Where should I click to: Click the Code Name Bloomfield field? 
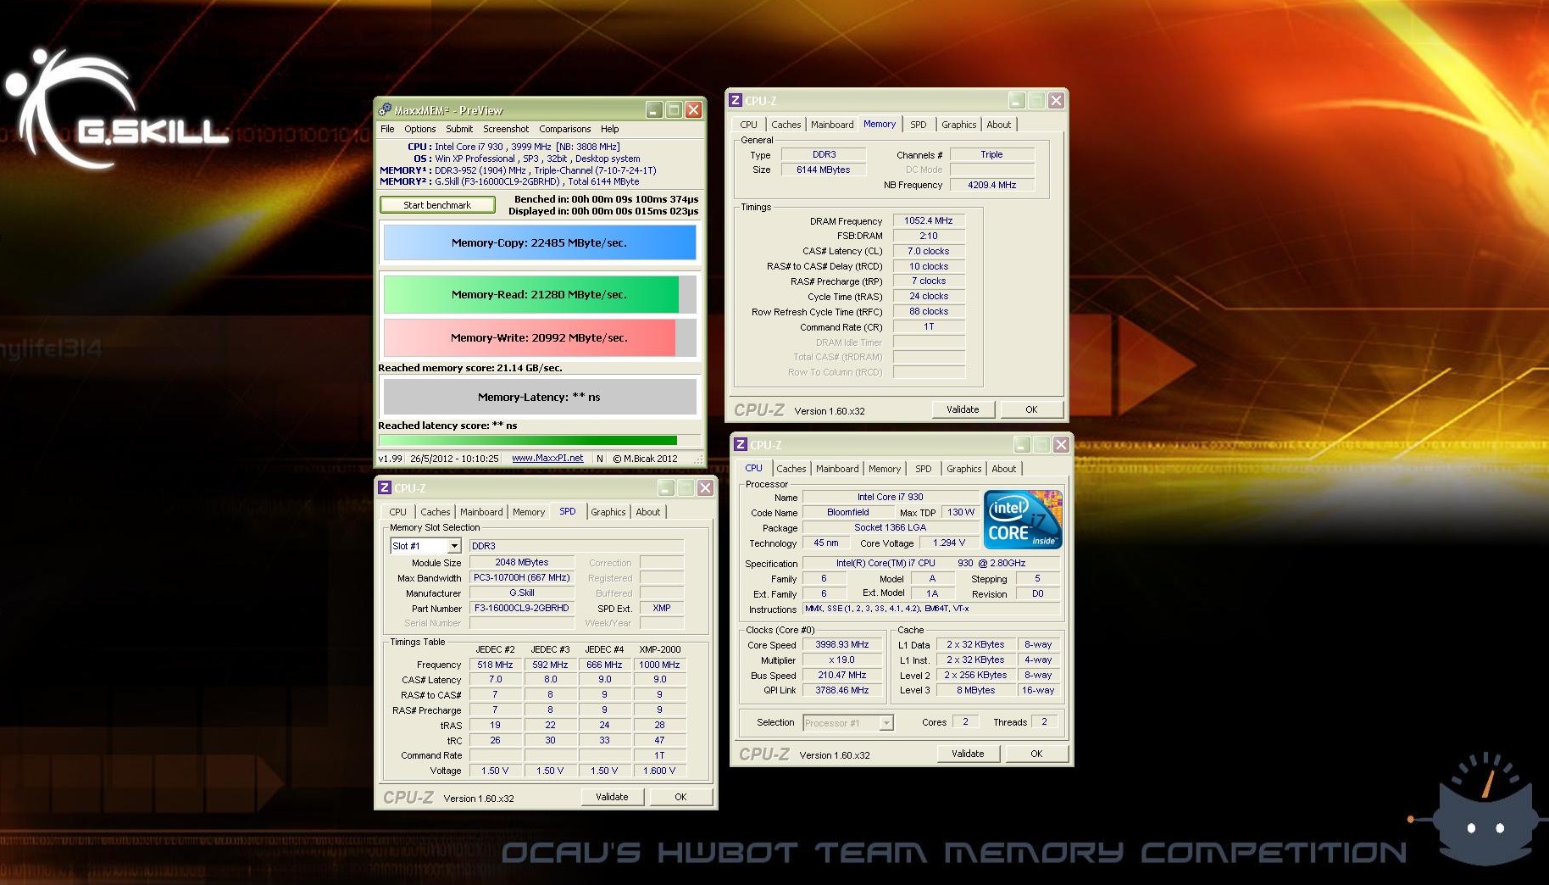[x=848, y=512]
